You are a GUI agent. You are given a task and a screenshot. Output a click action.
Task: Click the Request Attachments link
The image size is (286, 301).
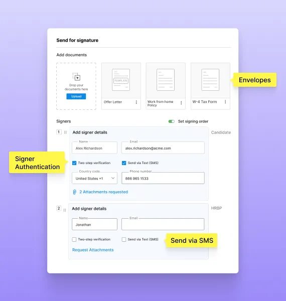93,250
